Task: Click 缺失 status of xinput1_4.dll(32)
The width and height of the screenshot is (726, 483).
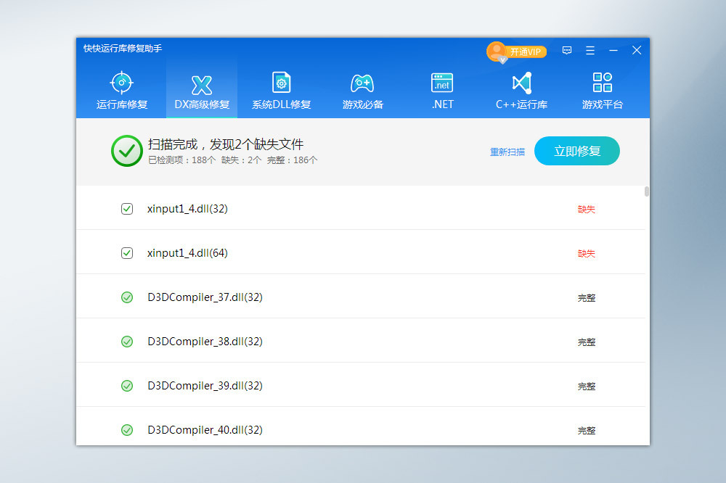Action: pyautogui.click(x=586, y=209)
